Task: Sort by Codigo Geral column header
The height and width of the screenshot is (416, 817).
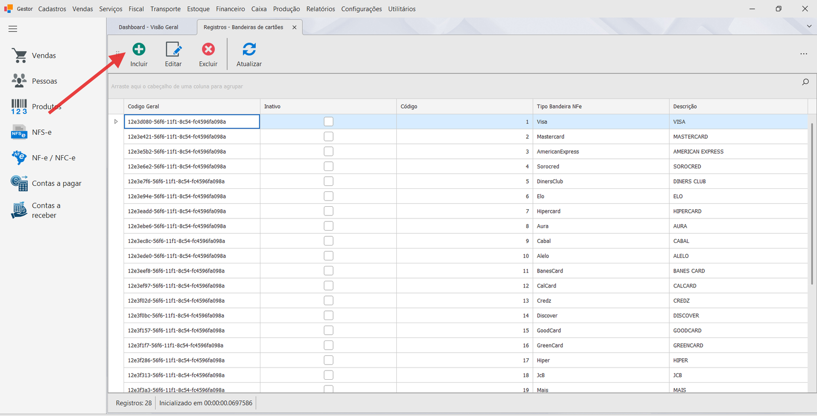Action: point(192,106)
